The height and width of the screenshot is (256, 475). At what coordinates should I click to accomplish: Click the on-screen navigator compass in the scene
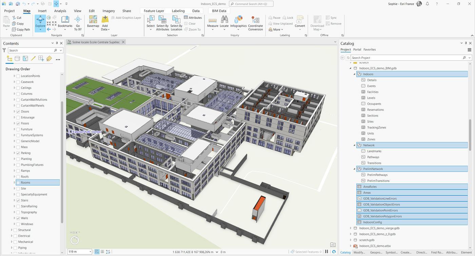[75, 240]
